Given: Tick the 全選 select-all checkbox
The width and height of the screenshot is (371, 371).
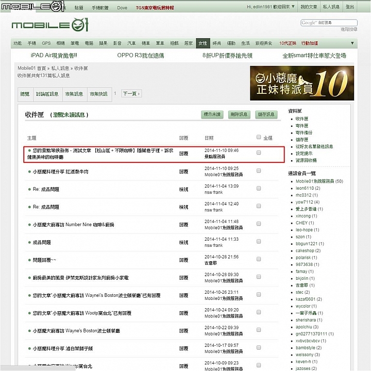Looking at the screenshot, I should click(x=259, y=137).
